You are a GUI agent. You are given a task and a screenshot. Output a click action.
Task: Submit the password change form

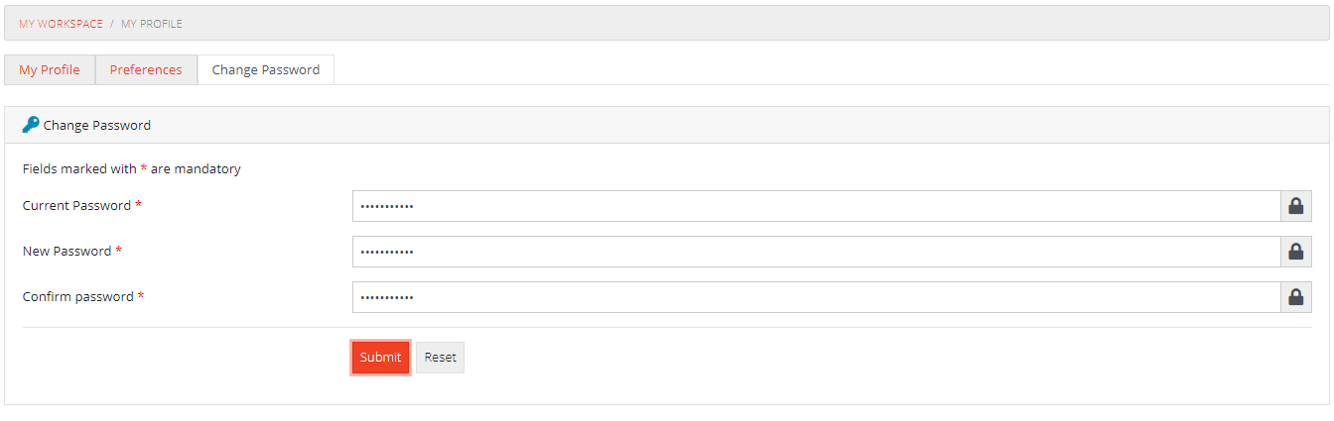click(x=380, y=358)
